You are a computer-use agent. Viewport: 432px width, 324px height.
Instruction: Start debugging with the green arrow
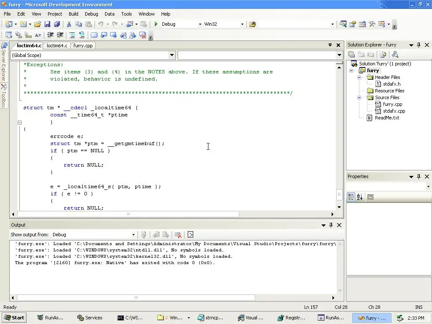click(x=156, y=24)
